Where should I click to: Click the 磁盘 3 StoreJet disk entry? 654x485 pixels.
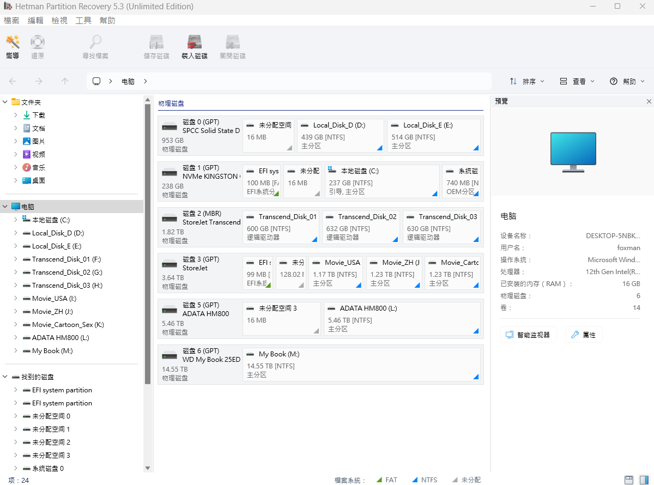(x=201, y=273)
